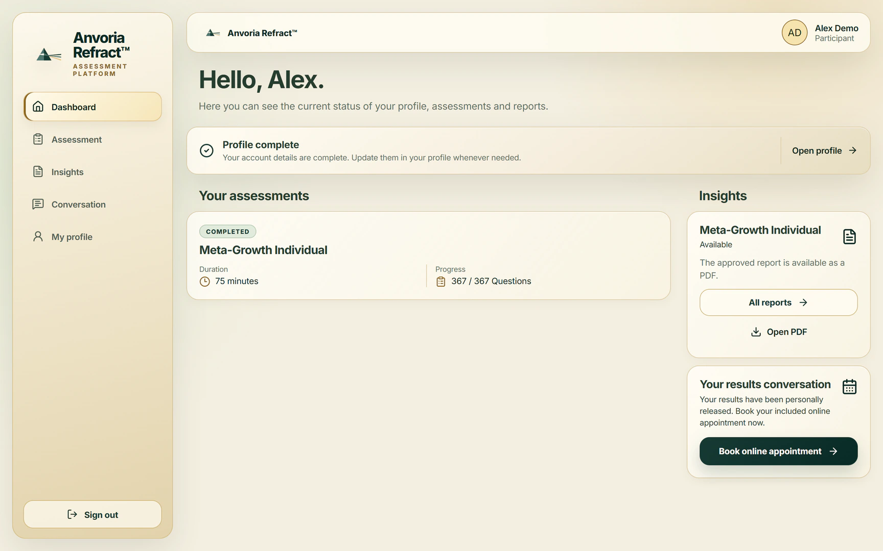The width and height of the screenshot is (883, 551).
Task: Click the My profile person icon
Action: (x=38, y=236)
